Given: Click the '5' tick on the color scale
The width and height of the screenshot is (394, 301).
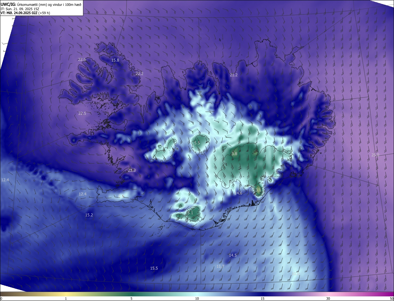Looking at the screenshot, I should [131, 299].
